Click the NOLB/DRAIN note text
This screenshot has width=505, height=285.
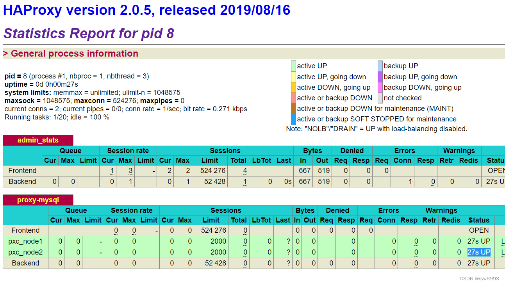coord(377,129)
